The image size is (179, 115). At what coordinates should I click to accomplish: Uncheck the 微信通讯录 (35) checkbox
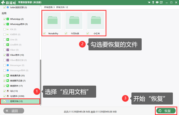pyautogui.click(x=4, y=75)
